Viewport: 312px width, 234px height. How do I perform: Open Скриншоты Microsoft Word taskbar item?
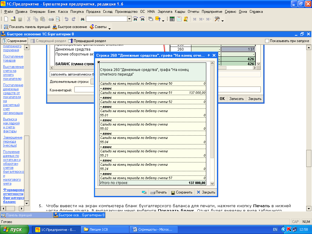(x=154, y=230)
